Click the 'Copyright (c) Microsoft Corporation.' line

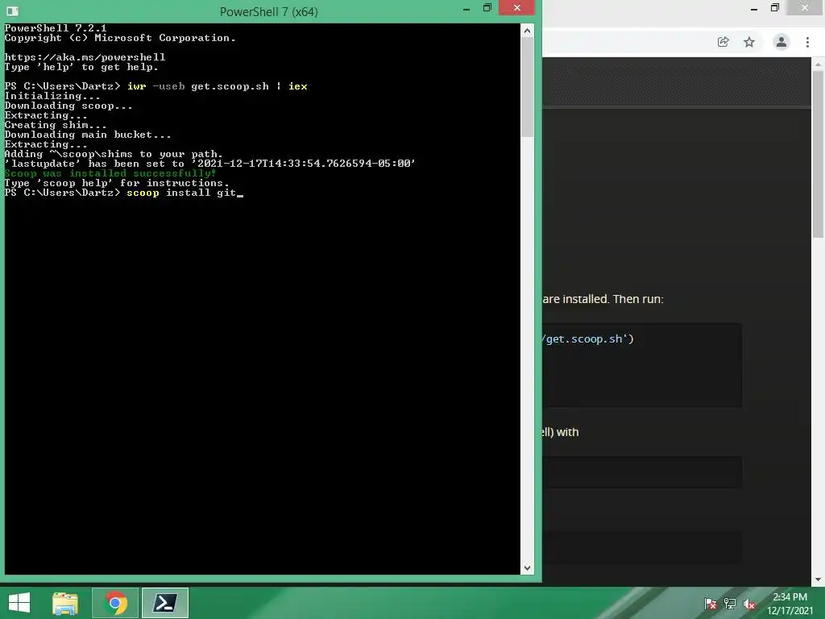(120, 38)
